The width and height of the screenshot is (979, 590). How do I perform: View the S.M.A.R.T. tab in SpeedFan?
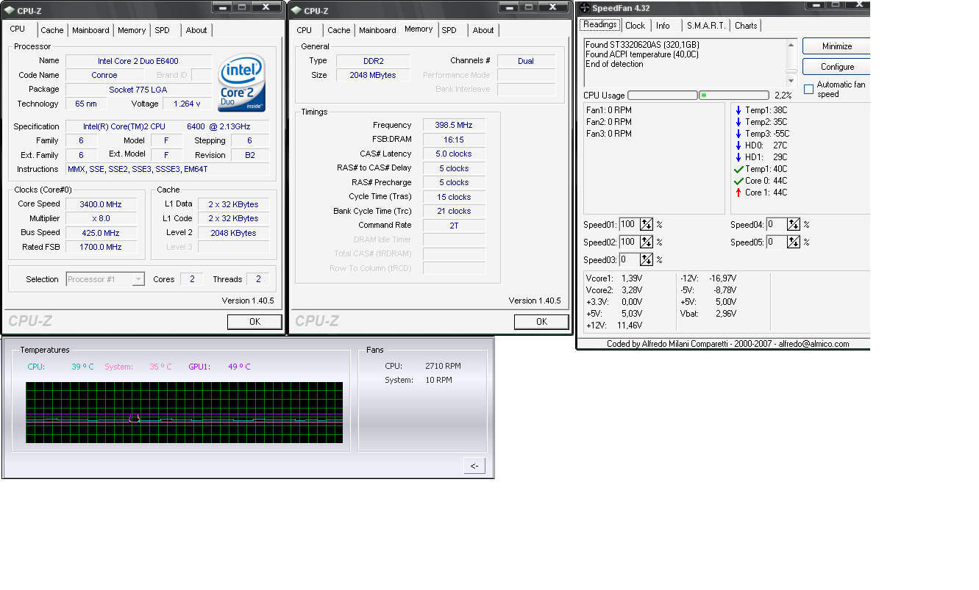[x=706, y=25]
